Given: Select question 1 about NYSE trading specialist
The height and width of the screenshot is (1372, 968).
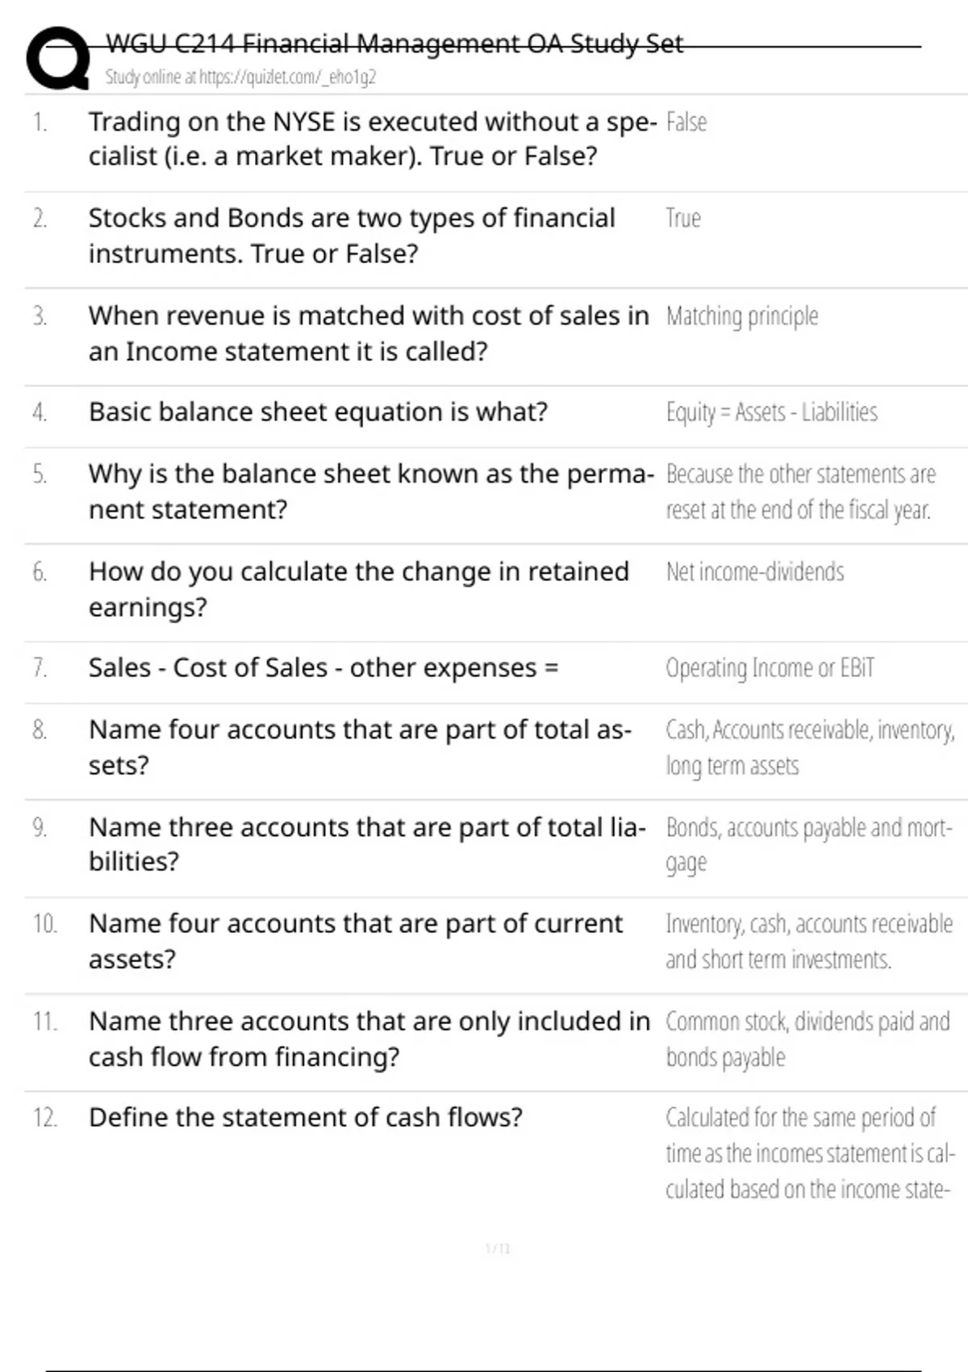Looking at the screenshot, I should [373, 139].
